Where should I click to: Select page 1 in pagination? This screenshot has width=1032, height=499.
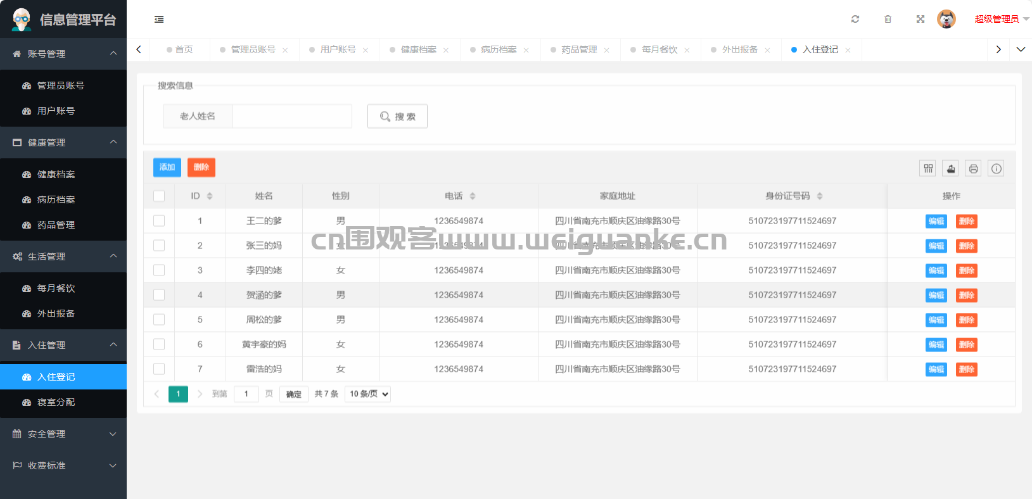pos(178,394)
